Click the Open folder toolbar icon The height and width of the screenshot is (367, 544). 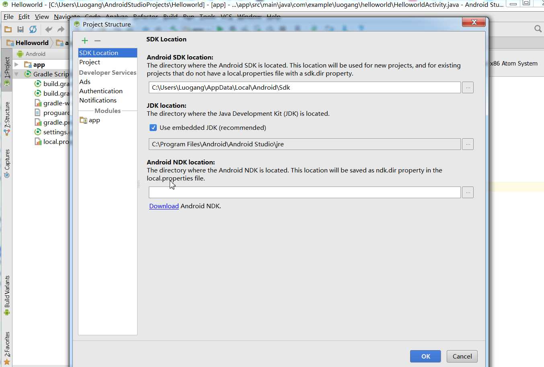pos(8,29)
